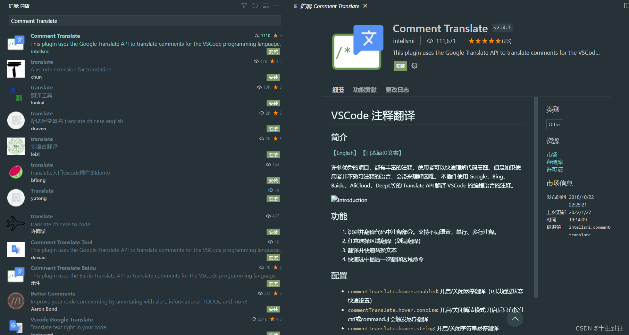629x335 pixels.
Task: Open Comment Translate Tool extension title
Action: pos(61,242)
